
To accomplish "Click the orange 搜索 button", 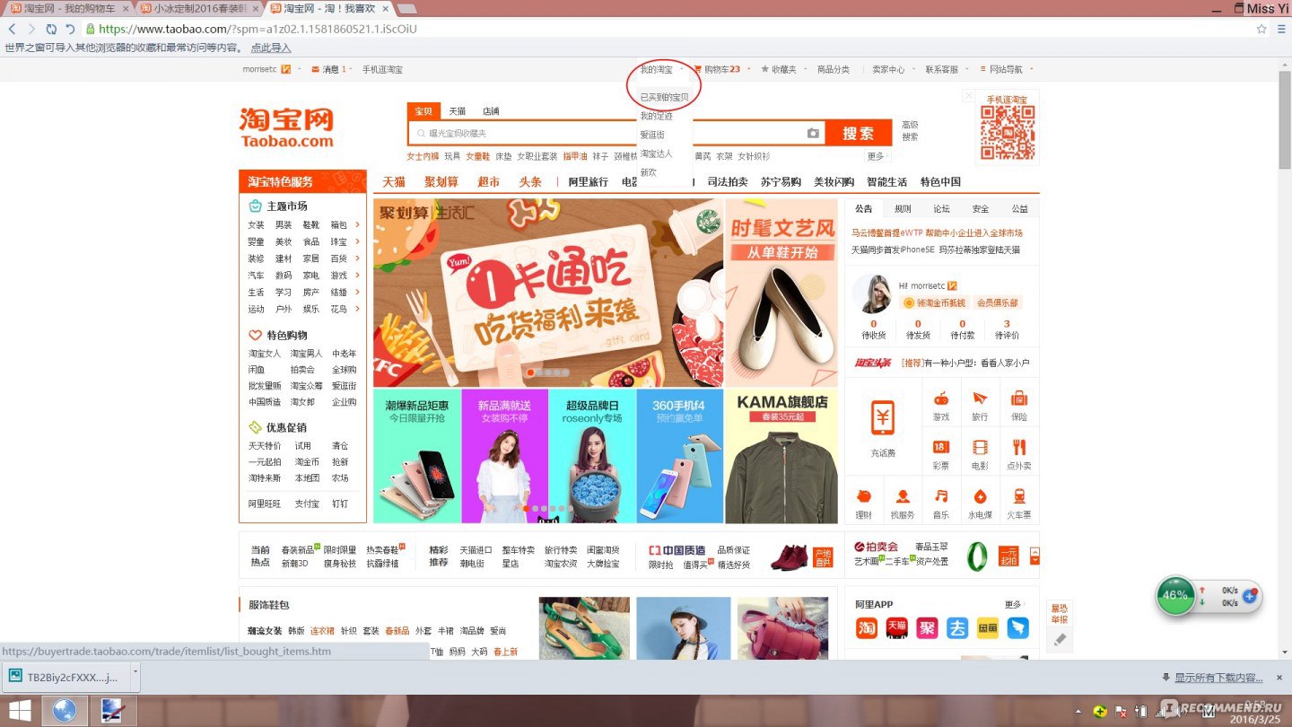I will (858, 133).
